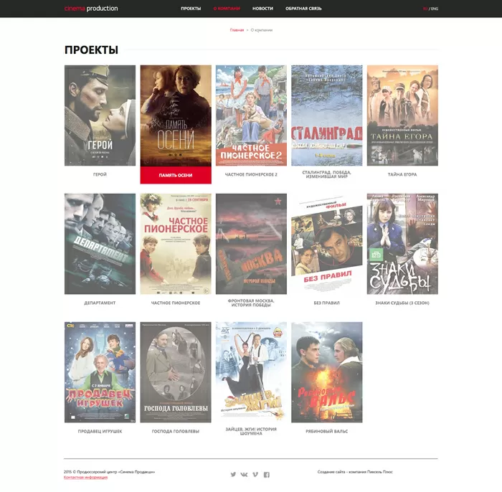Open the Пиксель Плюс site creator link
The image size is (502, 492).
tap(379, 472)
